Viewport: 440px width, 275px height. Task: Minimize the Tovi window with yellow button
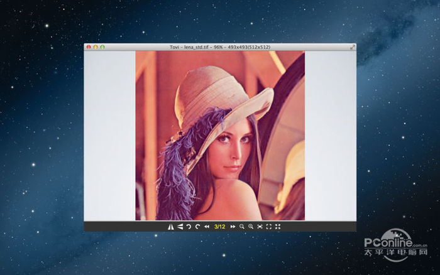96,47
